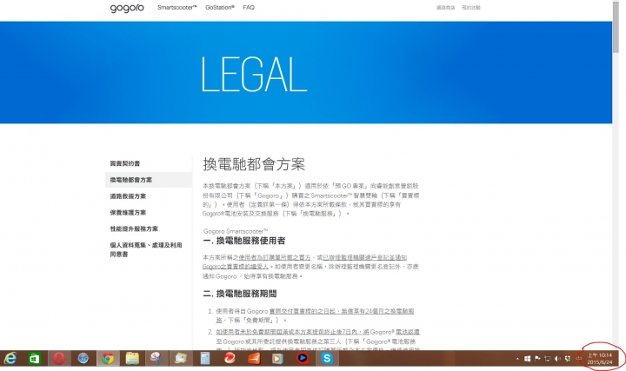The width and height of the screenshot is (626, 371).
Task: Open the Opera browser in taskbar
Action: pos(59,358)
